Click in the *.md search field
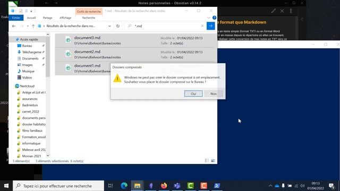This screenshot has width=340, height=191. pos(166,26)
